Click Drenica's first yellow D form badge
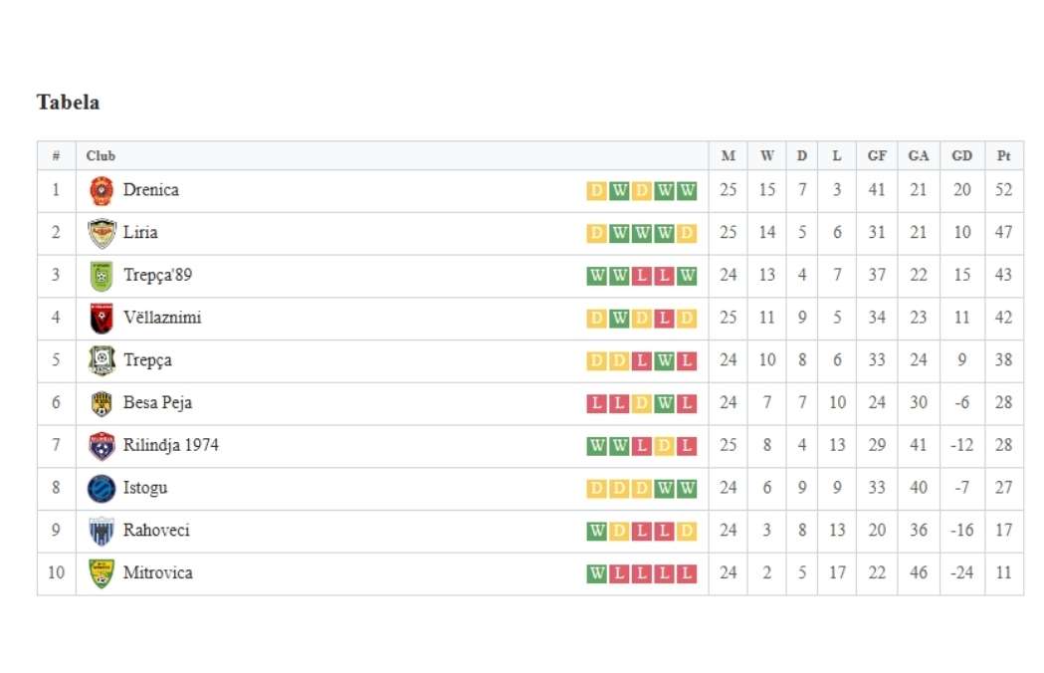The height and width of the screenshot is (673, 1044). (596, 190)
